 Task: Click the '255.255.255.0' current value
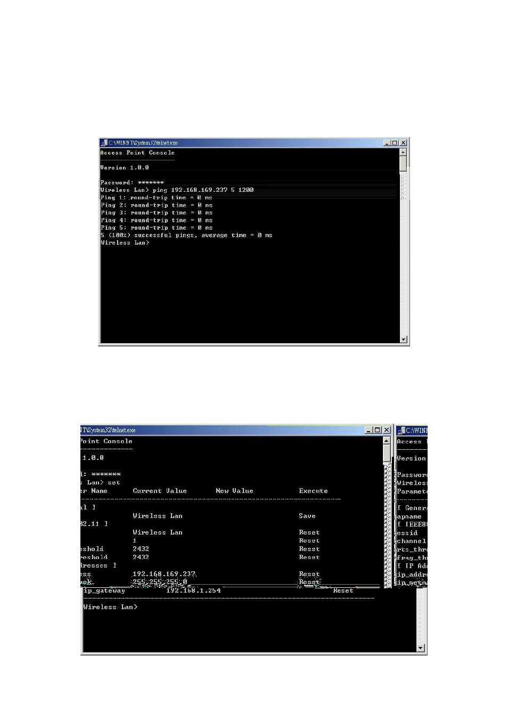pyautogui.click(x=160, y=582)
